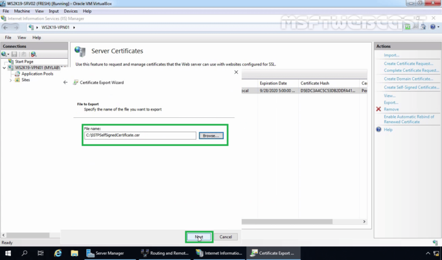Open Internet Explorer from the taskbar
This screenshot has height=260, width=442.
(x=58, y=253)
